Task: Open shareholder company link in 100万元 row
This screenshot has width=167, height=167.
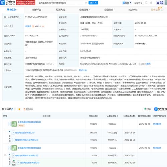Action: pos(29,148)
